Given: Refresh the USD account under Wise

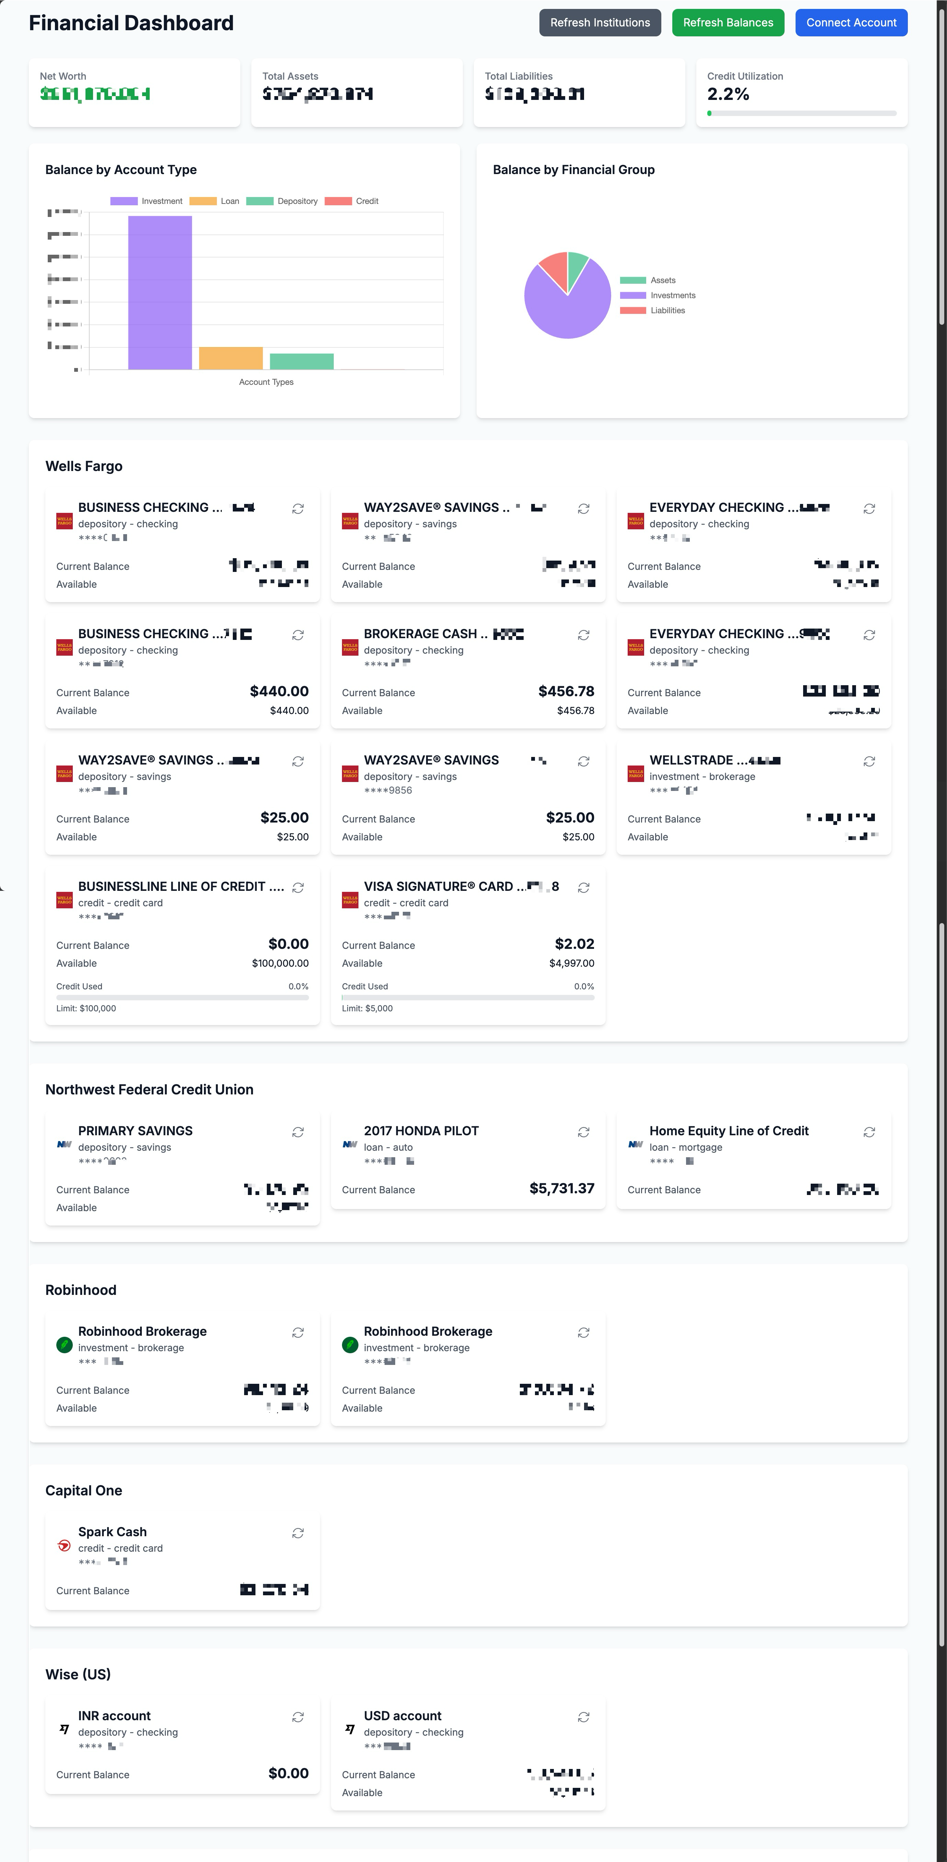Looking at the screenshot, I should pos(583,1716).
